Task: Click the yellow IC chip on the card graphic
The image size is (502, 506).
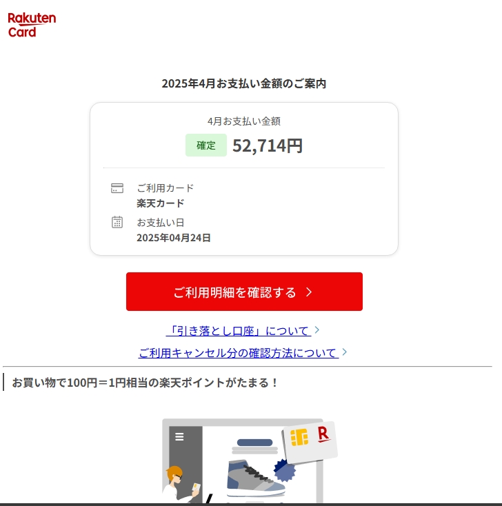Action: tap(299, 438)
